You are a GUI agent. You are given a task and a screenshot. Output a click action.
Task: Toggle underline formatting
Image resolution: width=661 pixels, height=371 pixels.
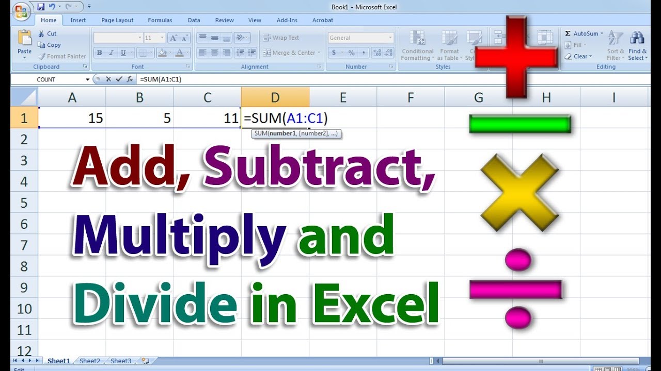123,53
